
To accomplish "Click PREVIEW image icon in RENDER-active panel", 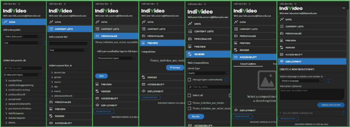I will pos(190,47).
